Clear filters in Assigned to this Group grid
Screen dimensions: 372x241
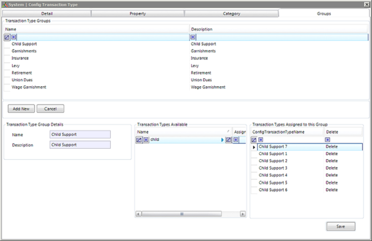(254, 140)
